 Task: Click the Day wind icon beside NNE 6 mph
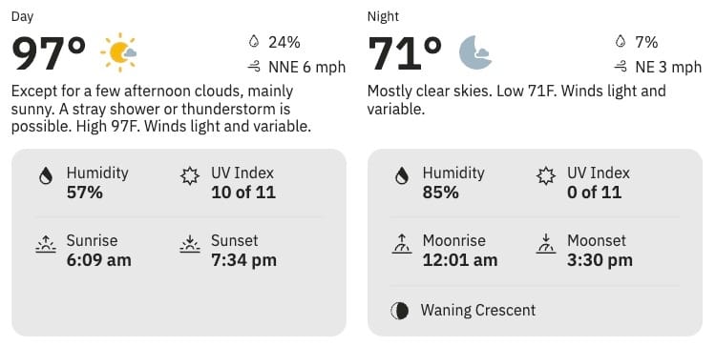pyautogui.click(x=254, y=68)
